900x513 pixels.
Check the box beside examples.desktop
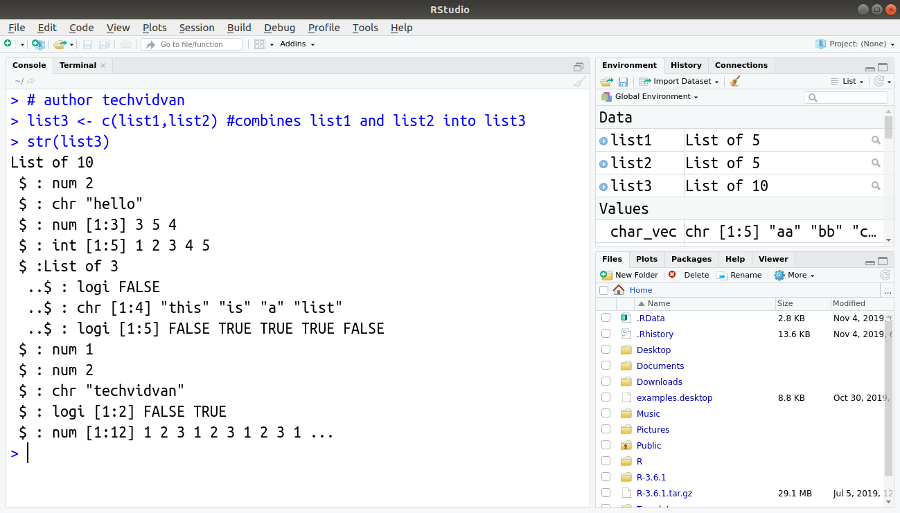click(x=606, y=397)
